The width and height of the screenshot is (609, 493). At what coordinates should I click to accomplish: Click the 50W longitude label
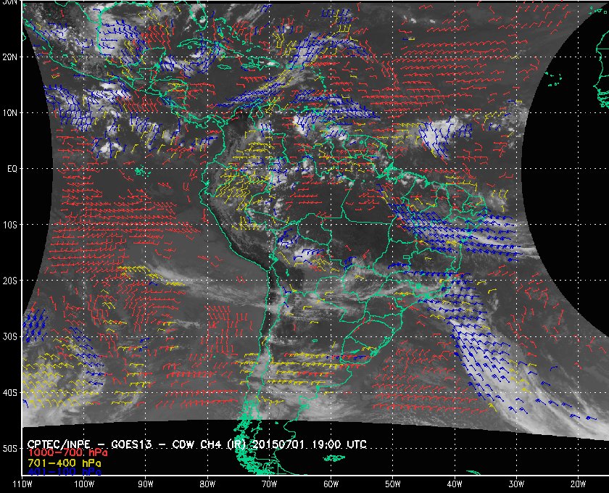(x=393, y=484)
